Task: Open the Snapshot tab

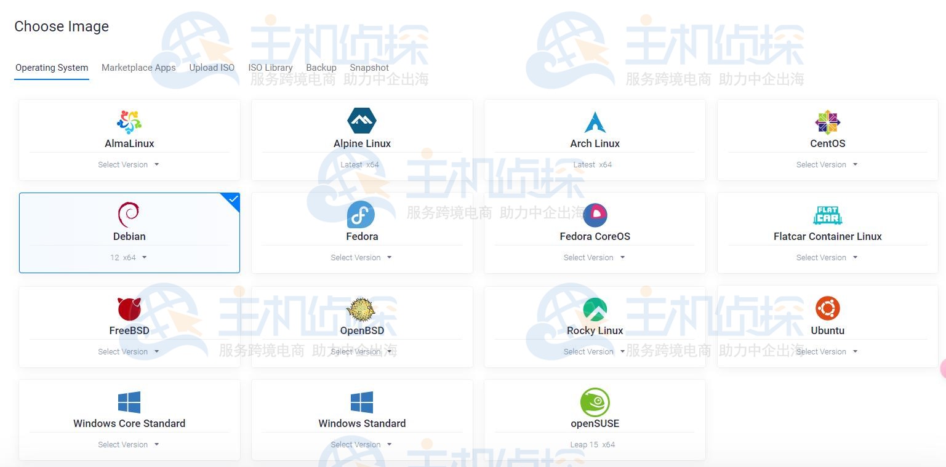Action: pos(369,68)
